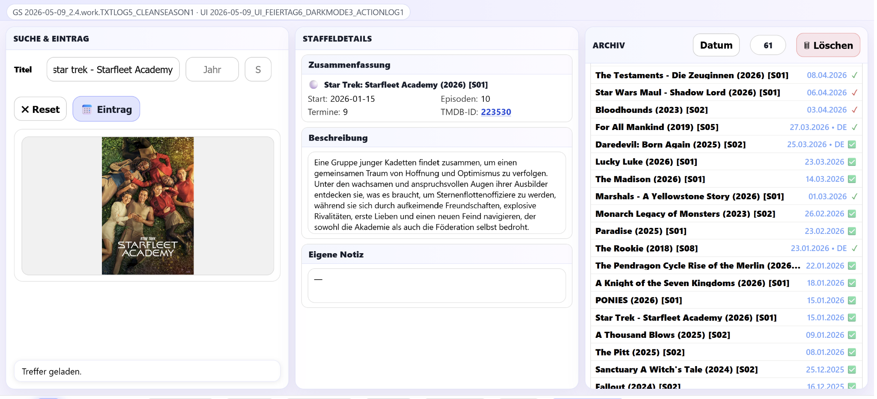This screenshot has height=399, width=877.
Task: Click the purple status dot in Zusammenfassung
Action: [x=313, y=85]
